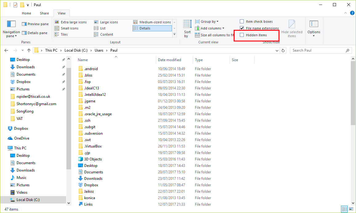Image resolution: width=356 pixels, height=213 pixels.
Task: Select Extra large icons view
Action: tap(72, 22)
